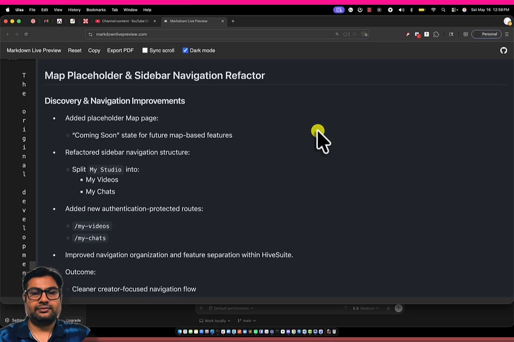This screenshot has width=514, height=342.
Task: Reload the page with the refresh icon
Action: (x=26, y=34)
